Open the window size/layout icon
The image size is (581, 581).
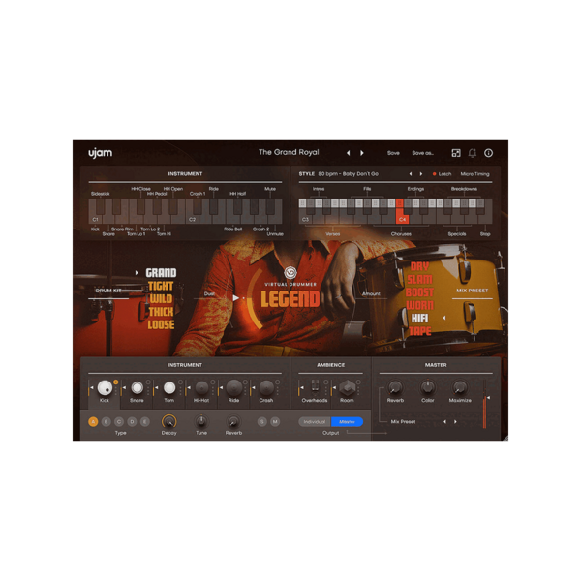(x=456, y=153)
